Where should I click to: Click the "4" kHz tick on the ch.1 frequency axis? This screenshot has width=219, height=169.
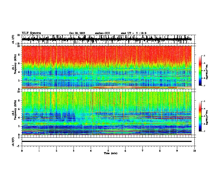[19, 72]
